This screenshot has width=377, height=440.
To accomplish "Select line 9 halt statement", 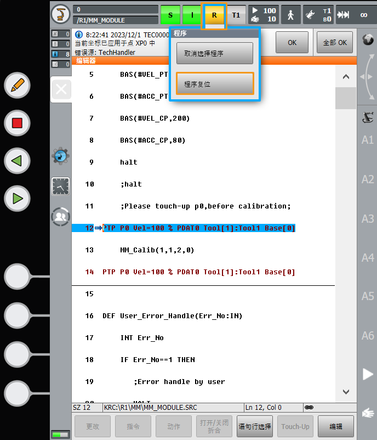I will [x=129, y=162].
